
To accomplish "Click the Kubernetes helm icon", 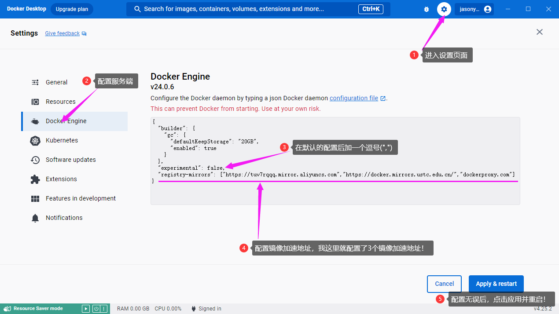I will 35,141.
